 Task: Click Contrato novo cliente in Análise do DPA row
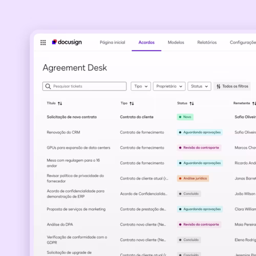(143, 225)
